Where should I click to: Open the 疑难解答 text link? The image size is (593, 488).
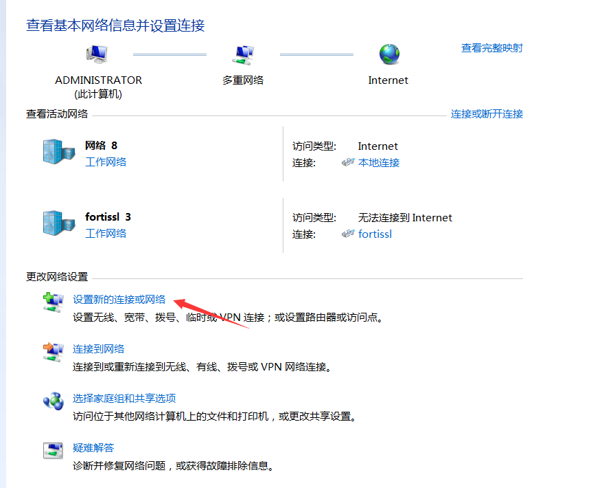tap(93, 448)
